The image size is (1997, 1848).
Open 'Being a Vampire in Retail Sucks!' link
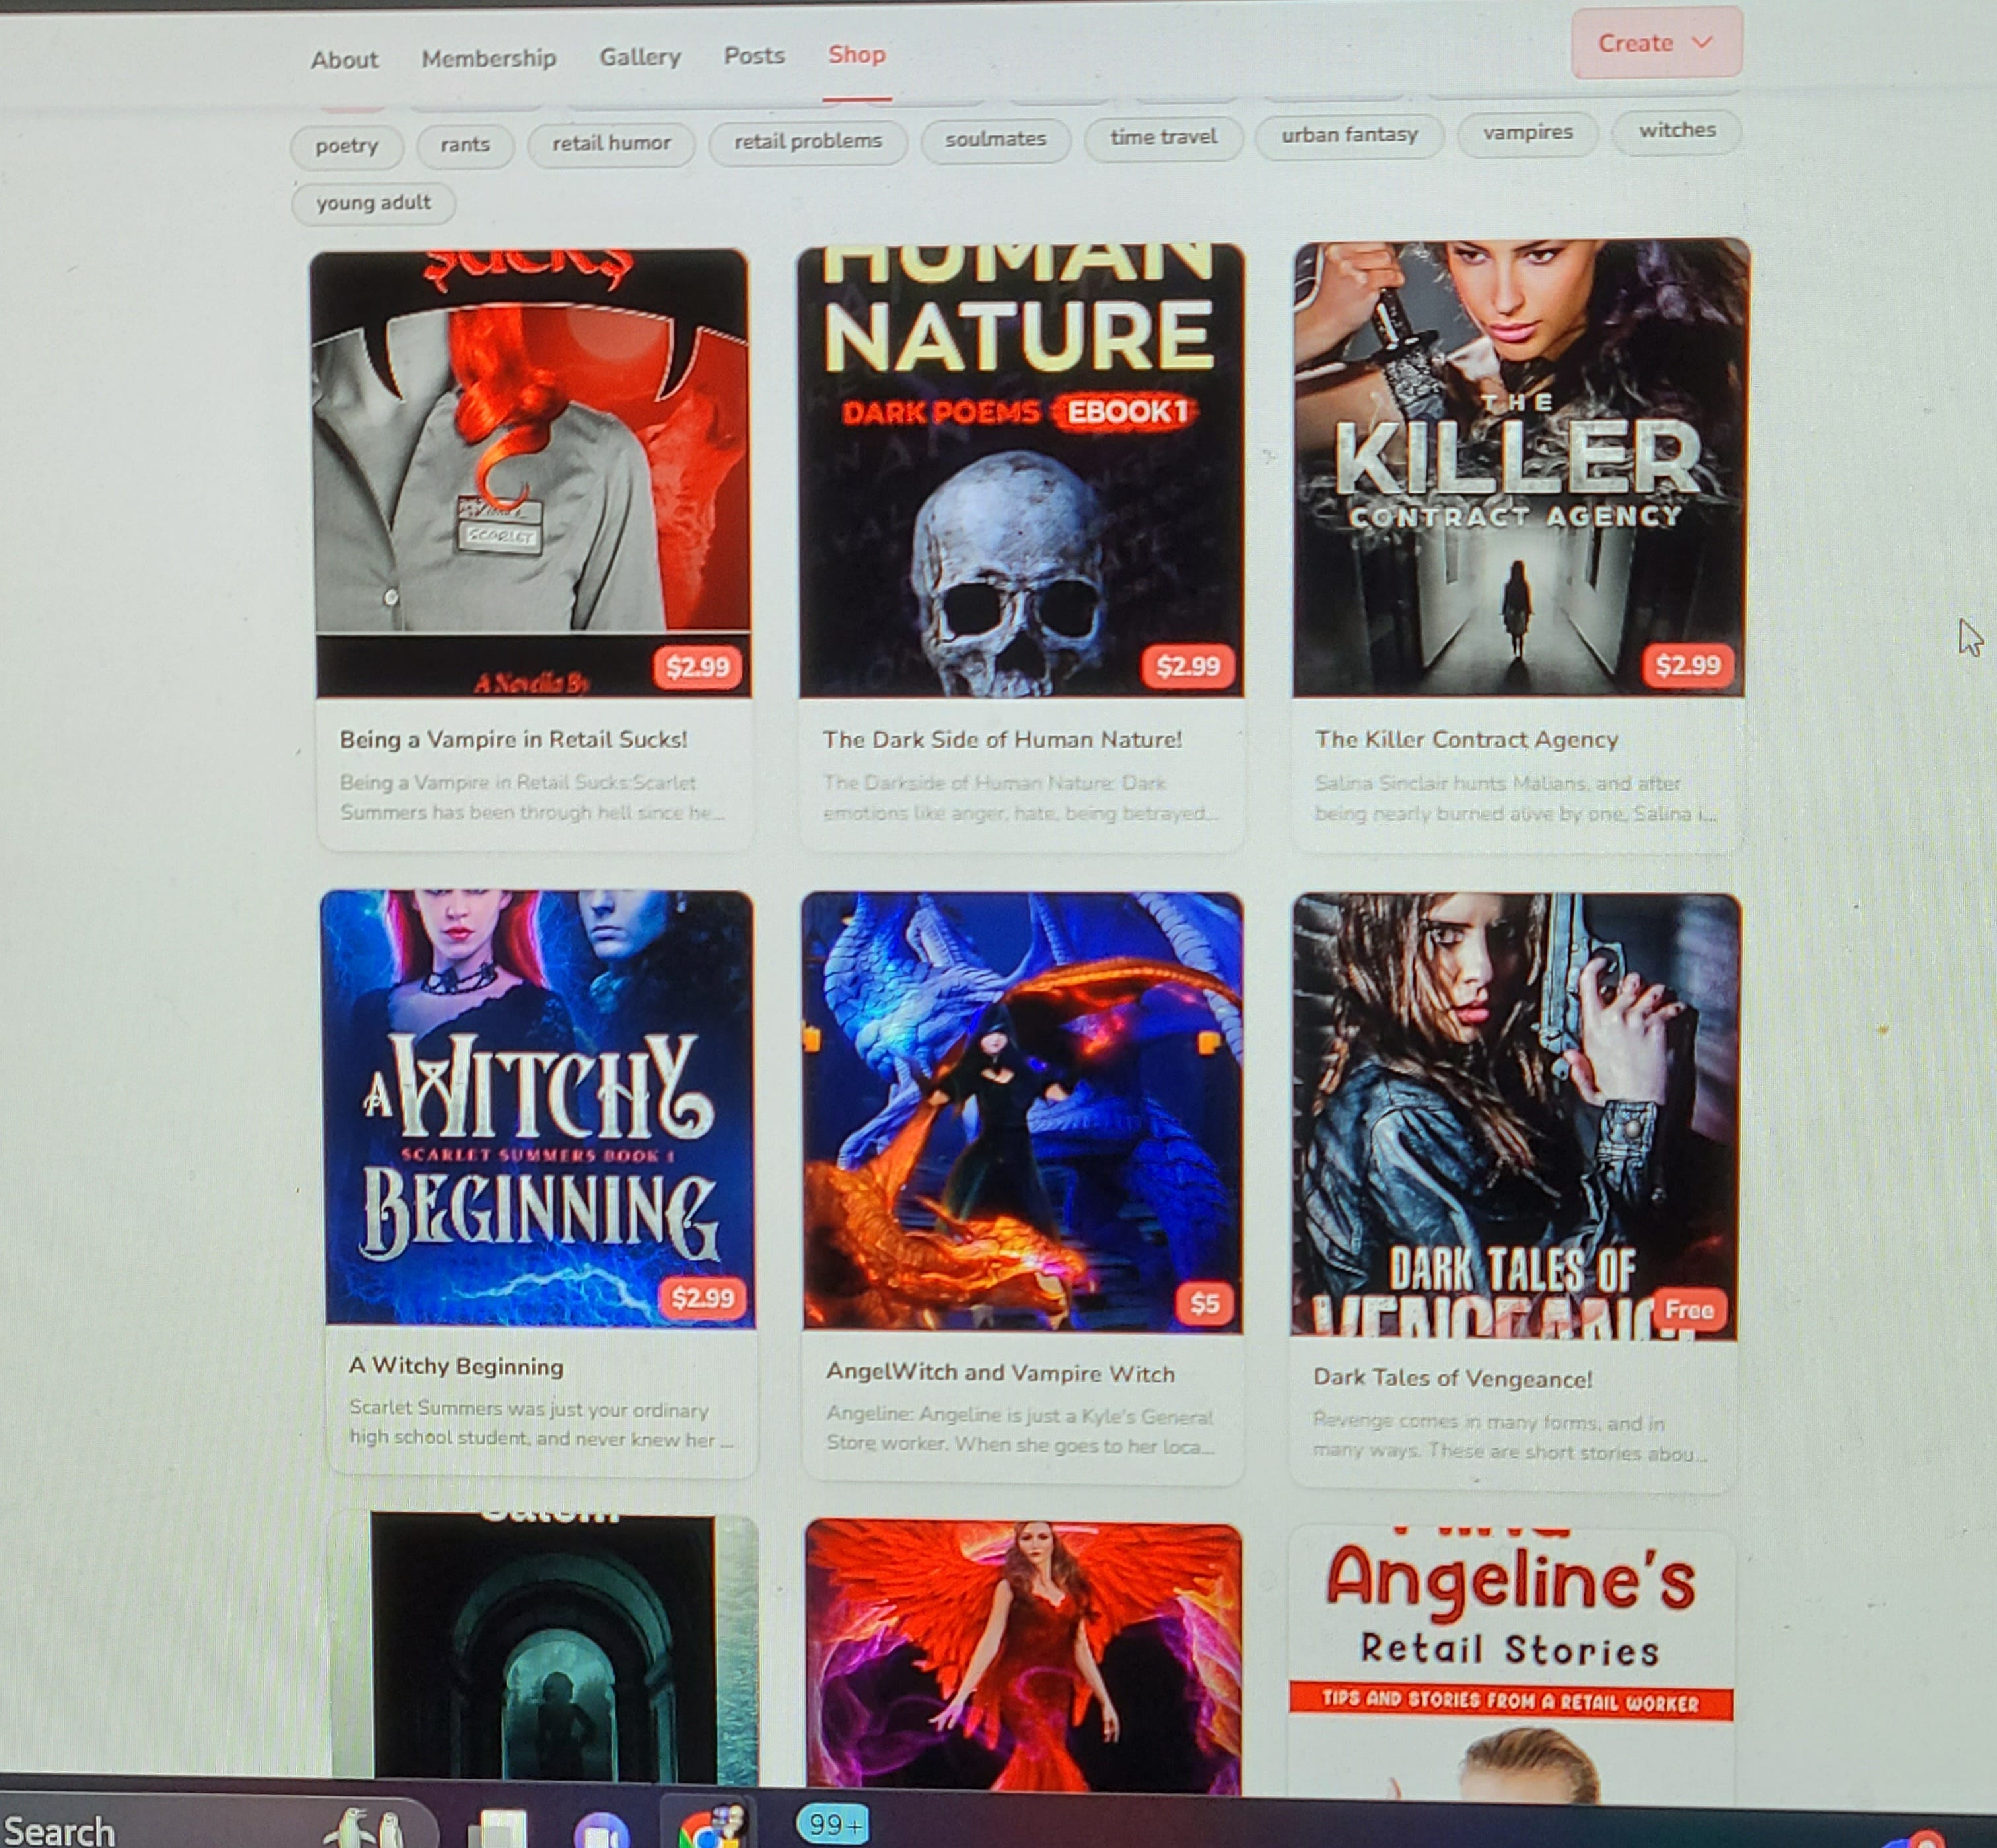pos(513,739)
